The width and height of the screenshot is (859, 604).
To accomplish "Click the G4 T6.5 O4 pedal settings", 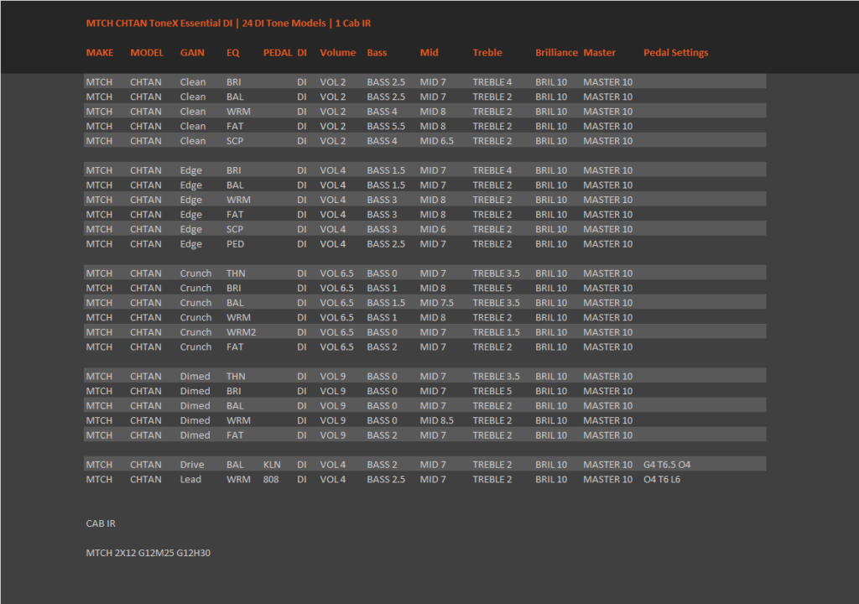I will tap(667, 466).
